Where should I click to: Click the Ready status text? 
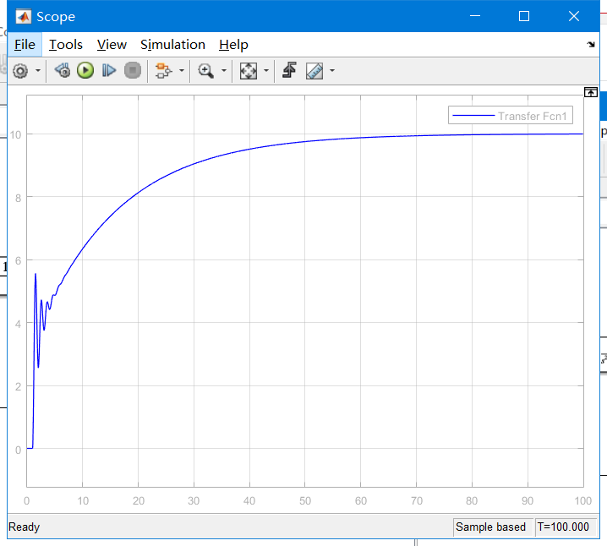(24, 527)
